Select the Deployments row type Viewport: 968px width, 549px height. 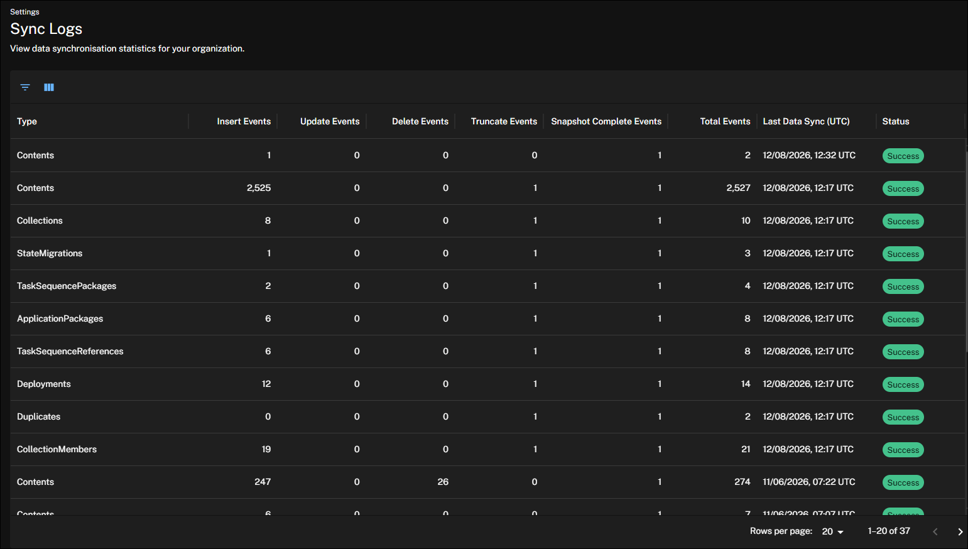44,384
